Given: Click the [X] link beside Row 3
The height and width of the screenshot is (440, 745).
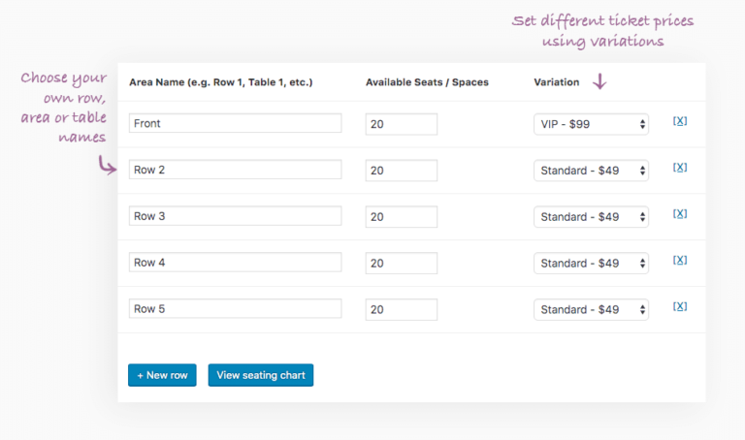Looking at the screenshot, I should pyautogui.click(x=680, y=214).
